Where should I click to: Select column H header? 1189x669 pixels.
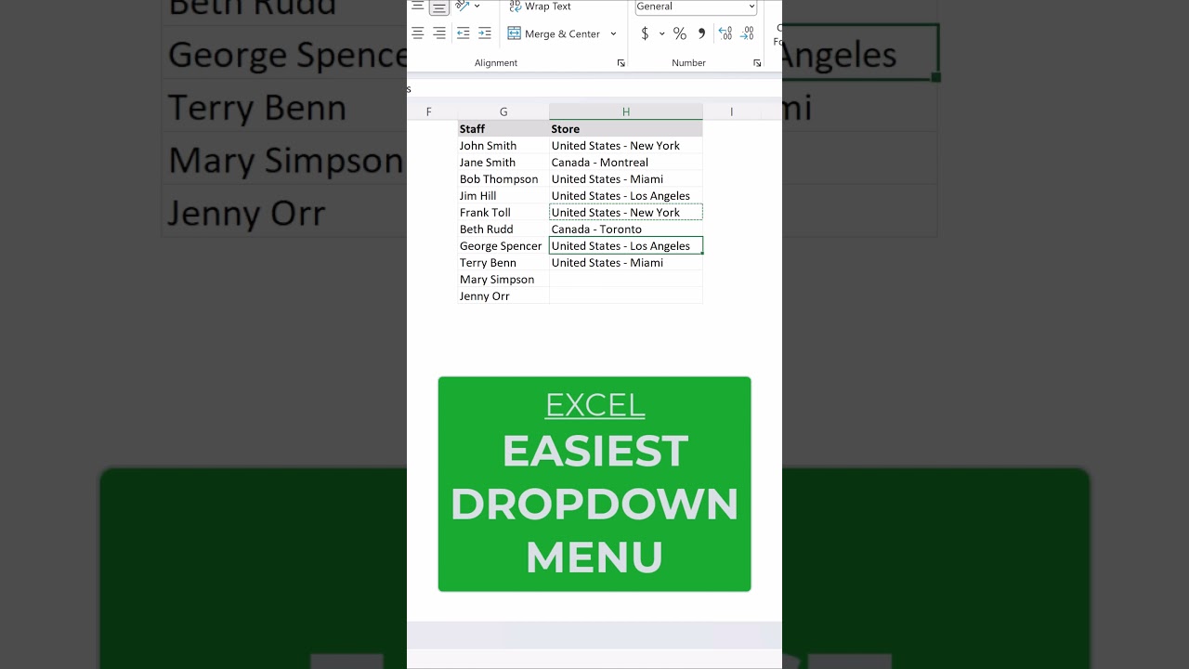click(626, 111)
